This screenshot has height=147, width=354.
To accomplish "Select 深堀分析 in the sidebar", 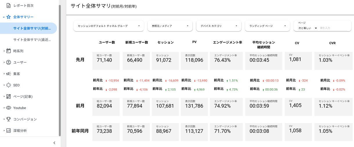I will (20, 131).
